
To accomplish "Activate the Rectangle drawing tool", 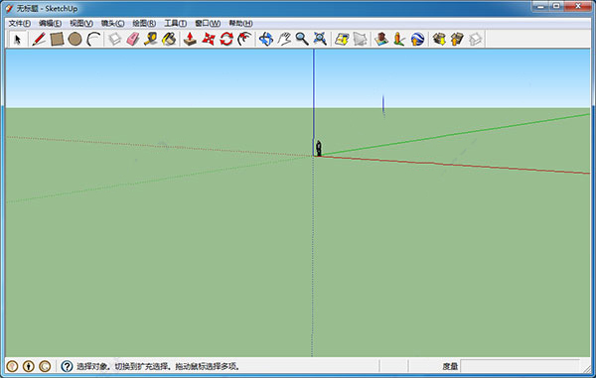I will click(x=57, y=39).
